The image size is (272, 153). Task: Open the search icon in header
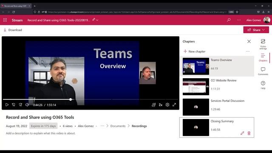coord(229,20)
